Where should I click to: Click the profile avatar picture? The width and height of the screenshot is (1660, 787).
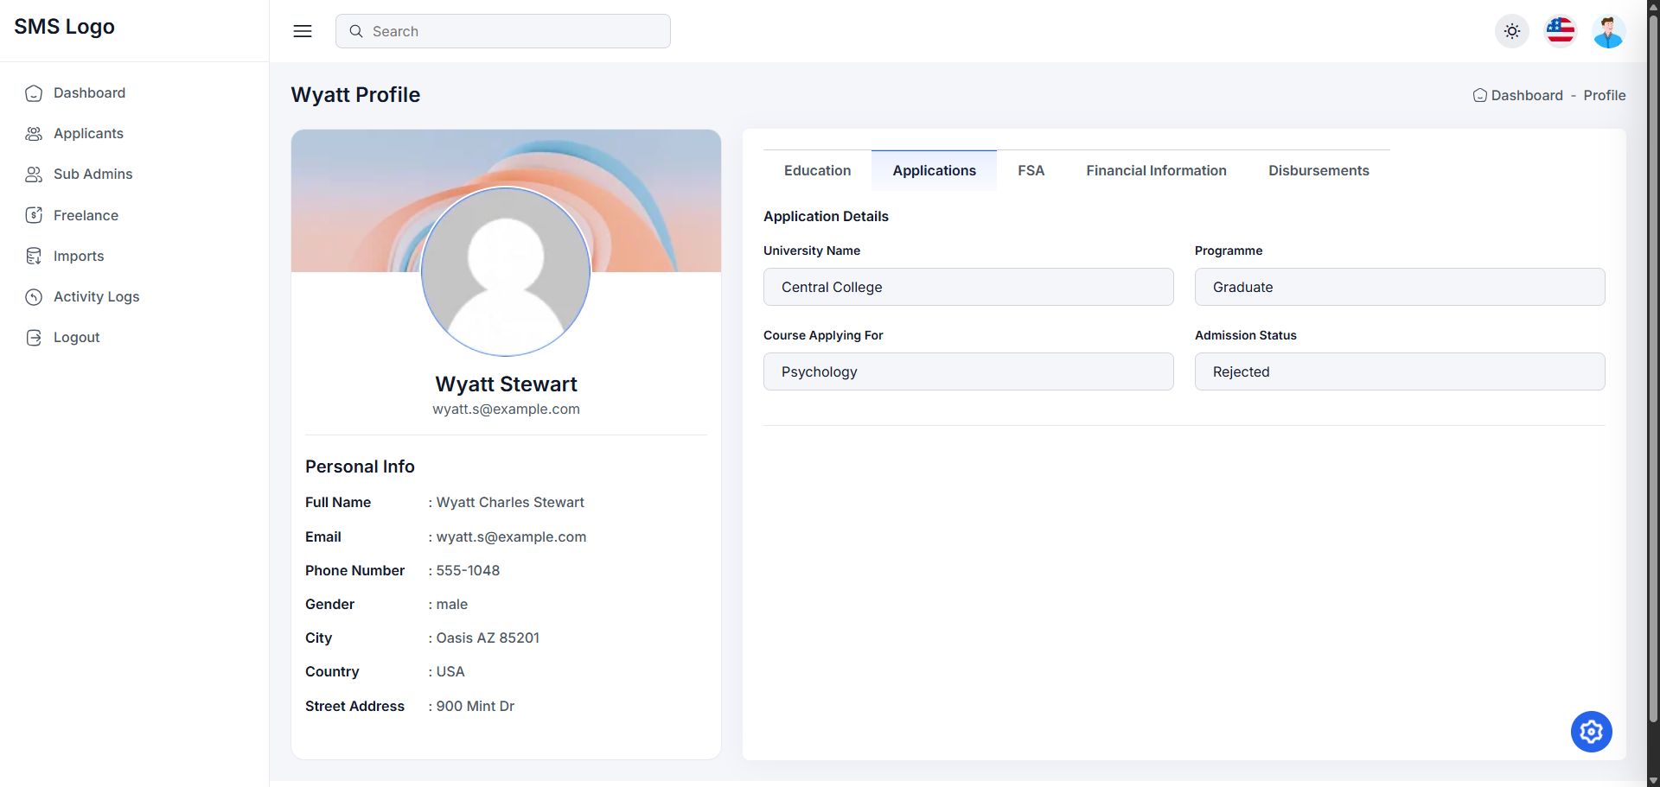506,271
